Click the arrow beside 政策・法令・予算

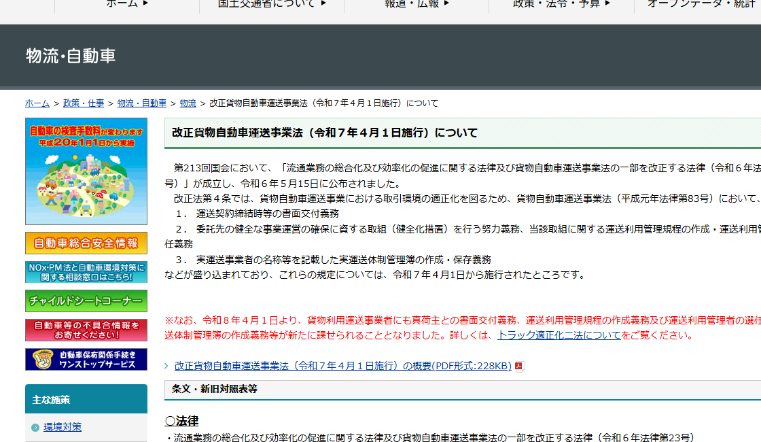(x=607, y=3)
